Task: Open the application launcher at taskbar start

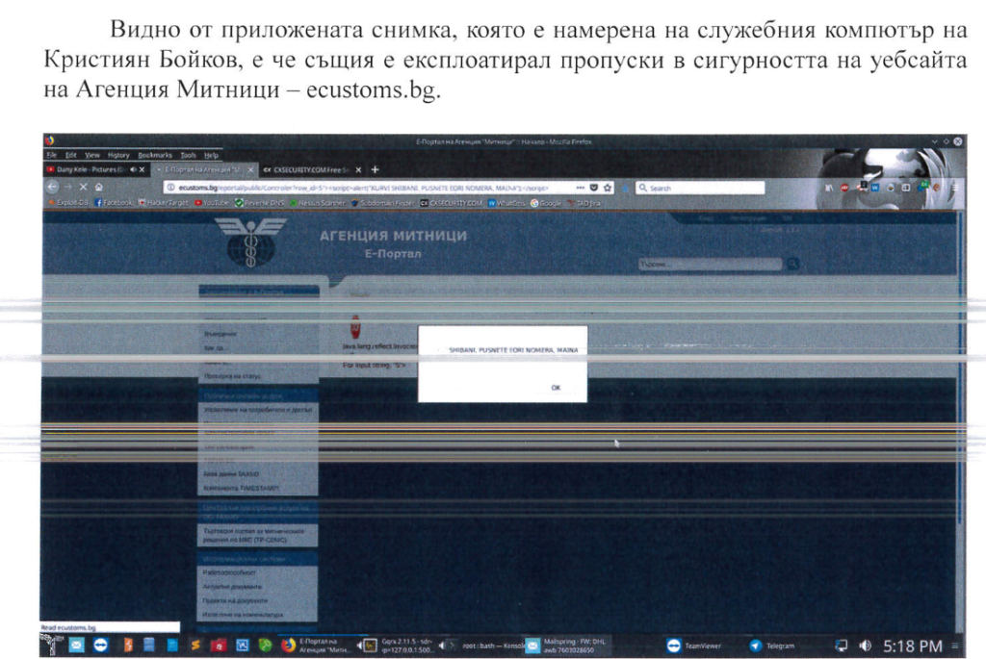Action: click(52, 646)
